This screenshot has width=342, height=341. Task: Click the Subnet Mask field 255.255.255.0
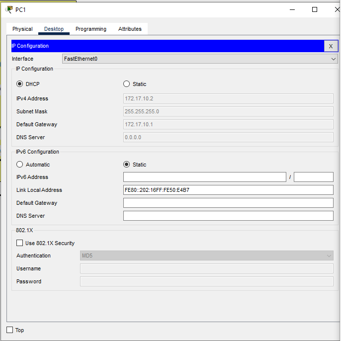228,111
